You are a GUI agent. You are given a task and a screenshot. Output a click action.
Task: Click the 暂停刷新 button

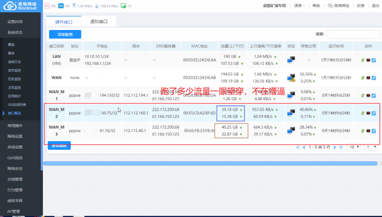point(60,146)
